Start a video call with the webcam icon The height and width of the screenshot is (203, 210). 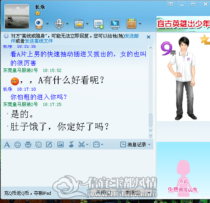[x=39, y=24]
